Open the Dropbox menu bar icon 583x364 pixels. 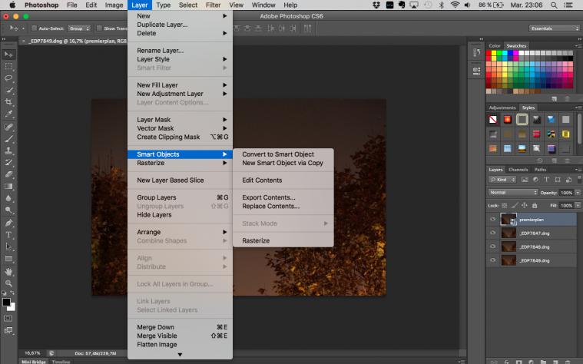pos(376,5)
